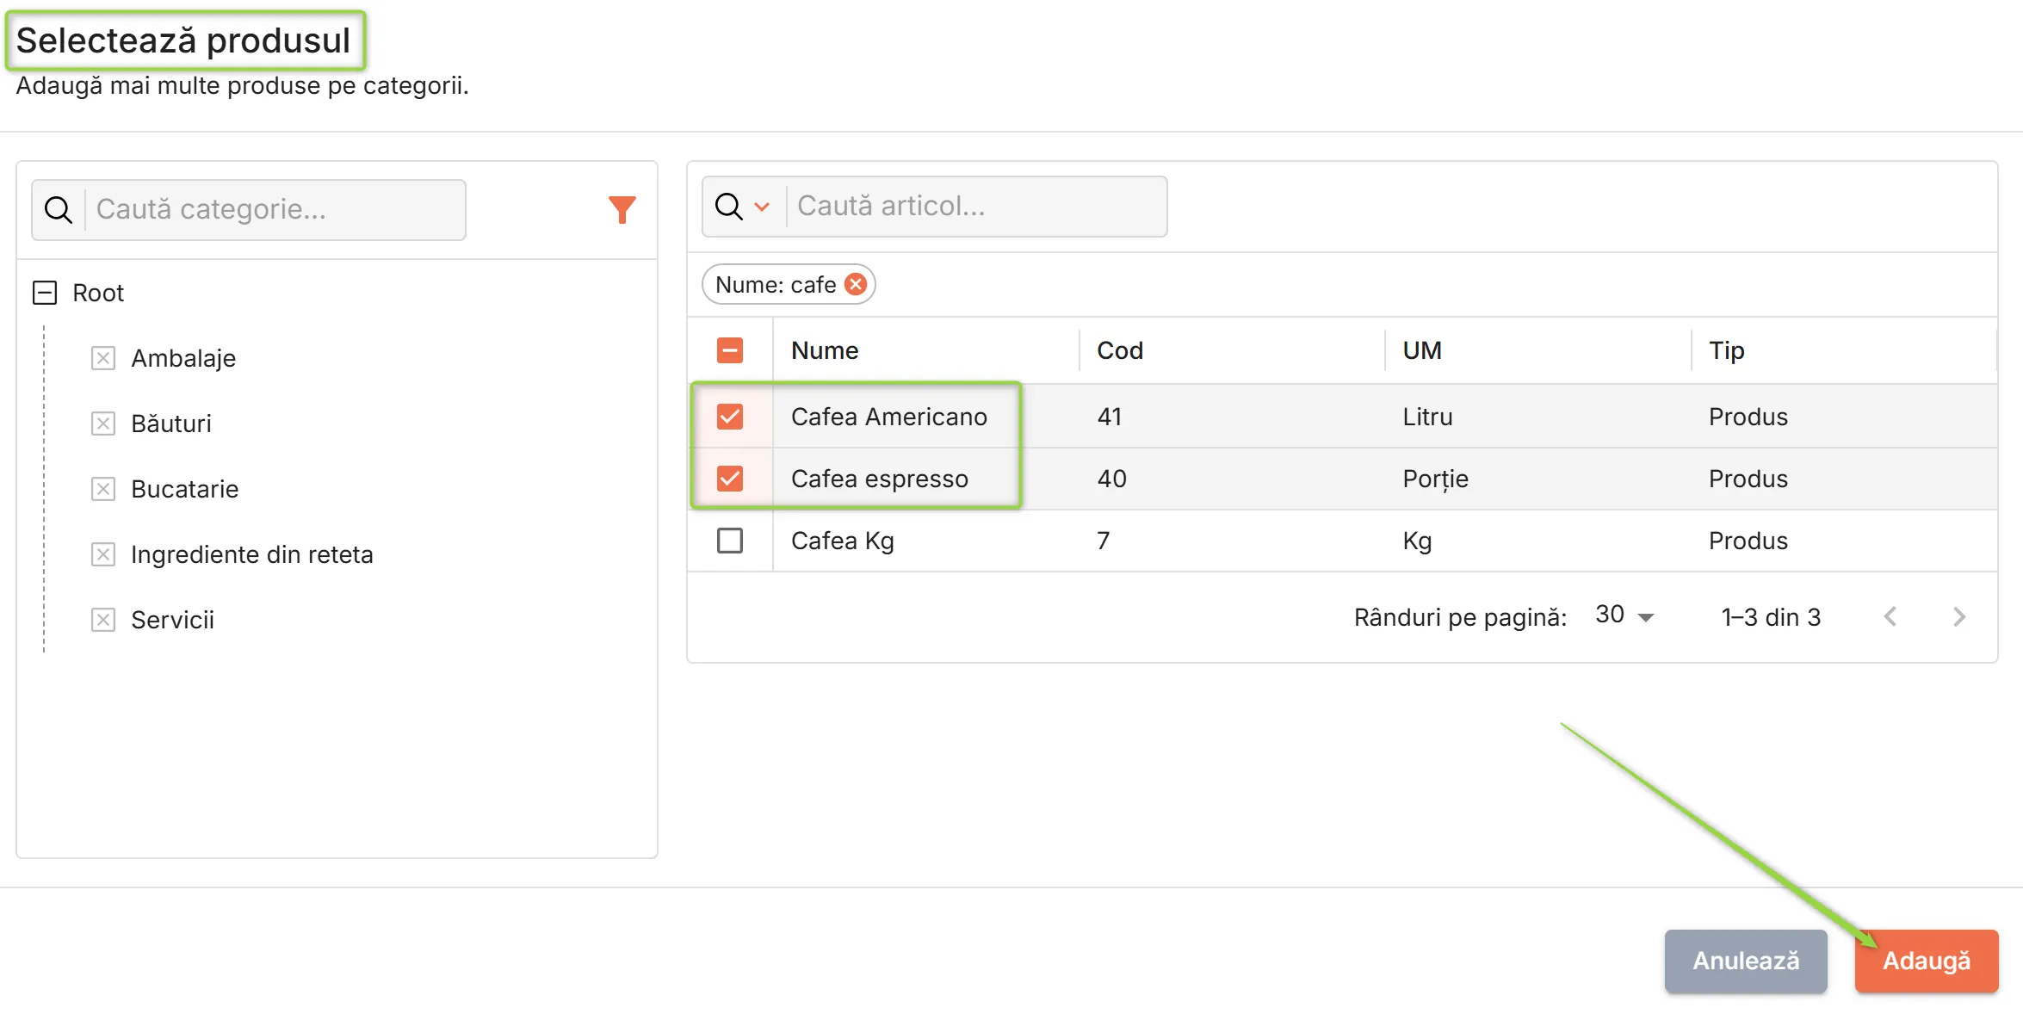Click the magnifier icon in category search

[x=59, y=209]
